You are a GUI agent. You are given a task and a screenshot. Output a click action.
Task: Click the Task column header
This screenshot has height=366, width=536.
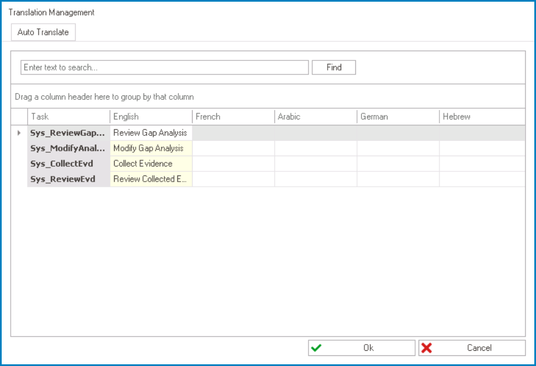[x=68, y=117]
